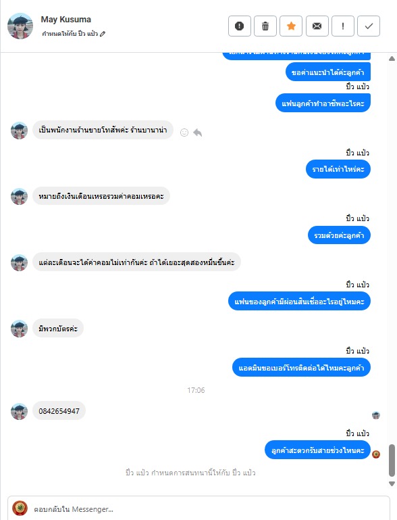Viewport: 397px width, 520px height.
Task: Edit assignee with pencil icon under May Kusuma
Action: click(103, 34)
